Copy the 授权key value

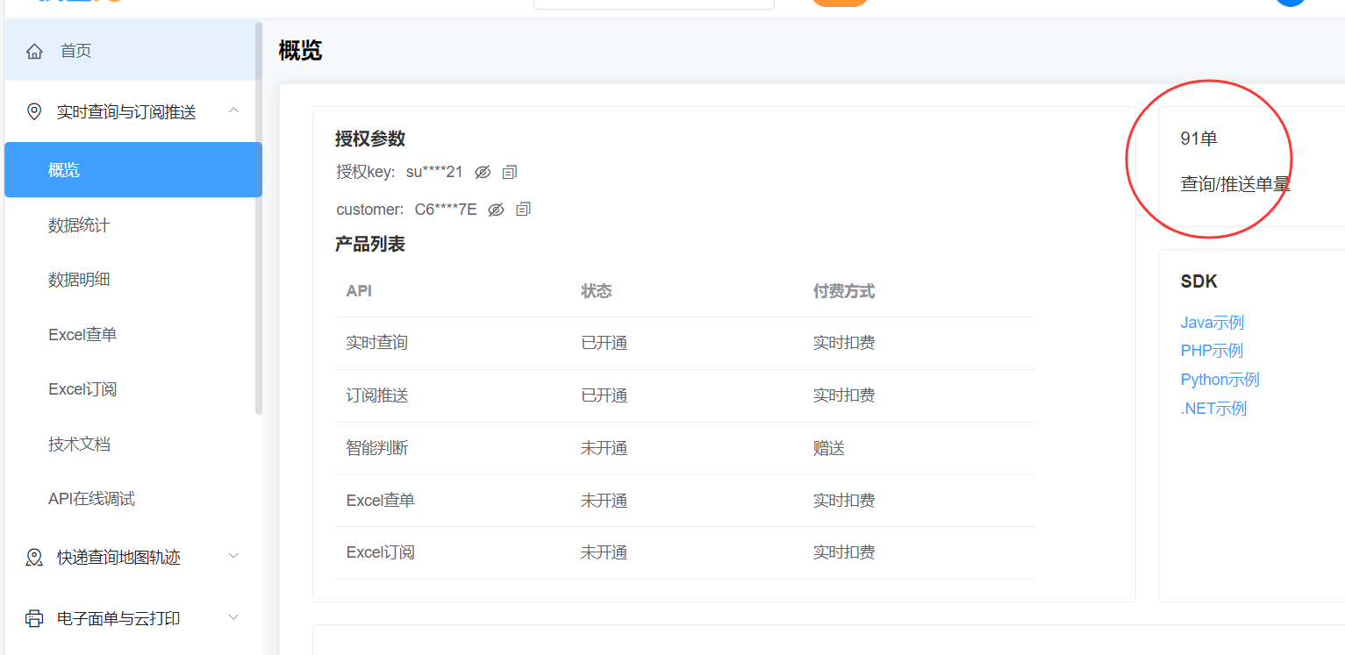[x=510, y=173]
